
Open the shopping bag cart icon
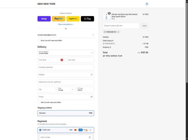tap(147, 4)
